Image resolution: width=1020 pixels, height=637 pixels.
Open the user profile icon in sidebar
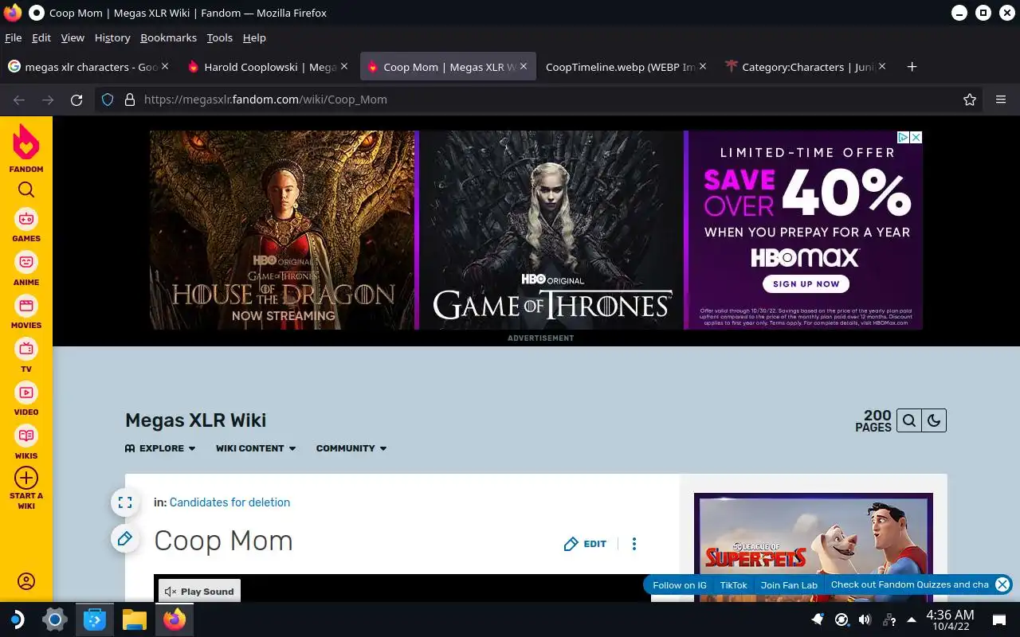click(x=26, y=581)
